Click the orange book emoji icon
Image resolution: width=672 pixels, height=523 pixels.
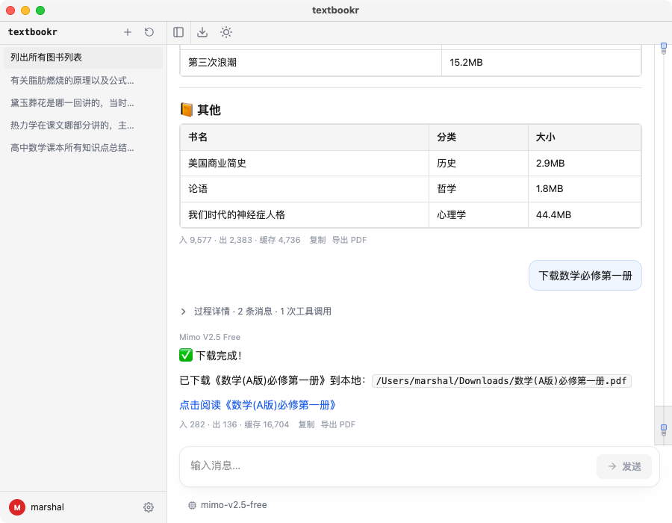[x=187, y=110]
